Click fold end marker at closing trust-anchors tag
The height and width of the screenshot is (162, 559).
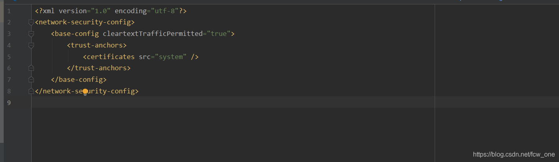tap(31, 68)
